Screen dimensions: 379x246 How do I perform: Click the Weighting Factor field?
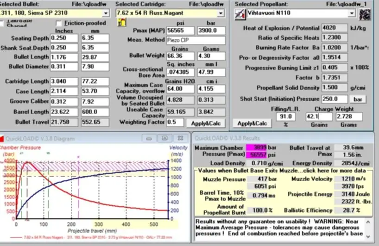click(x=175, y=122)
